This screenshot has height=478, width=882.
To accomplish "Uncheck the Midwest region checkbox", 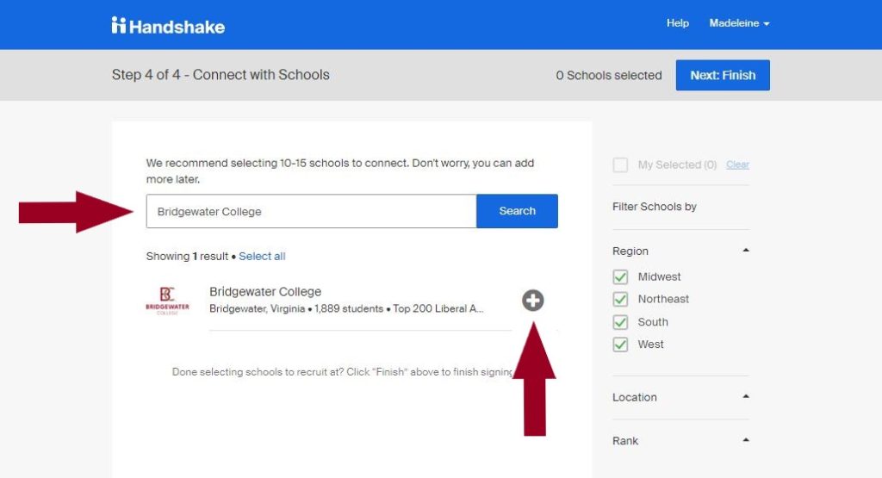I will pos(620,276).
